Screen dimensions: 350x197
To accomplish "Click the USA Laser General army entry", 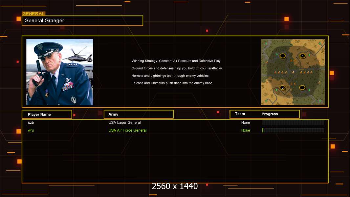I will coord(124,122).
